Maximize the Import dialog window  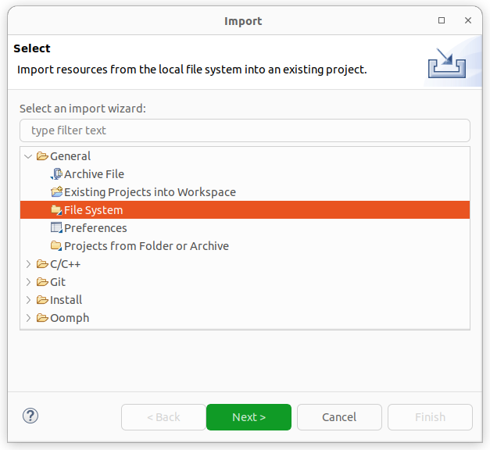(x=442, y=20)
